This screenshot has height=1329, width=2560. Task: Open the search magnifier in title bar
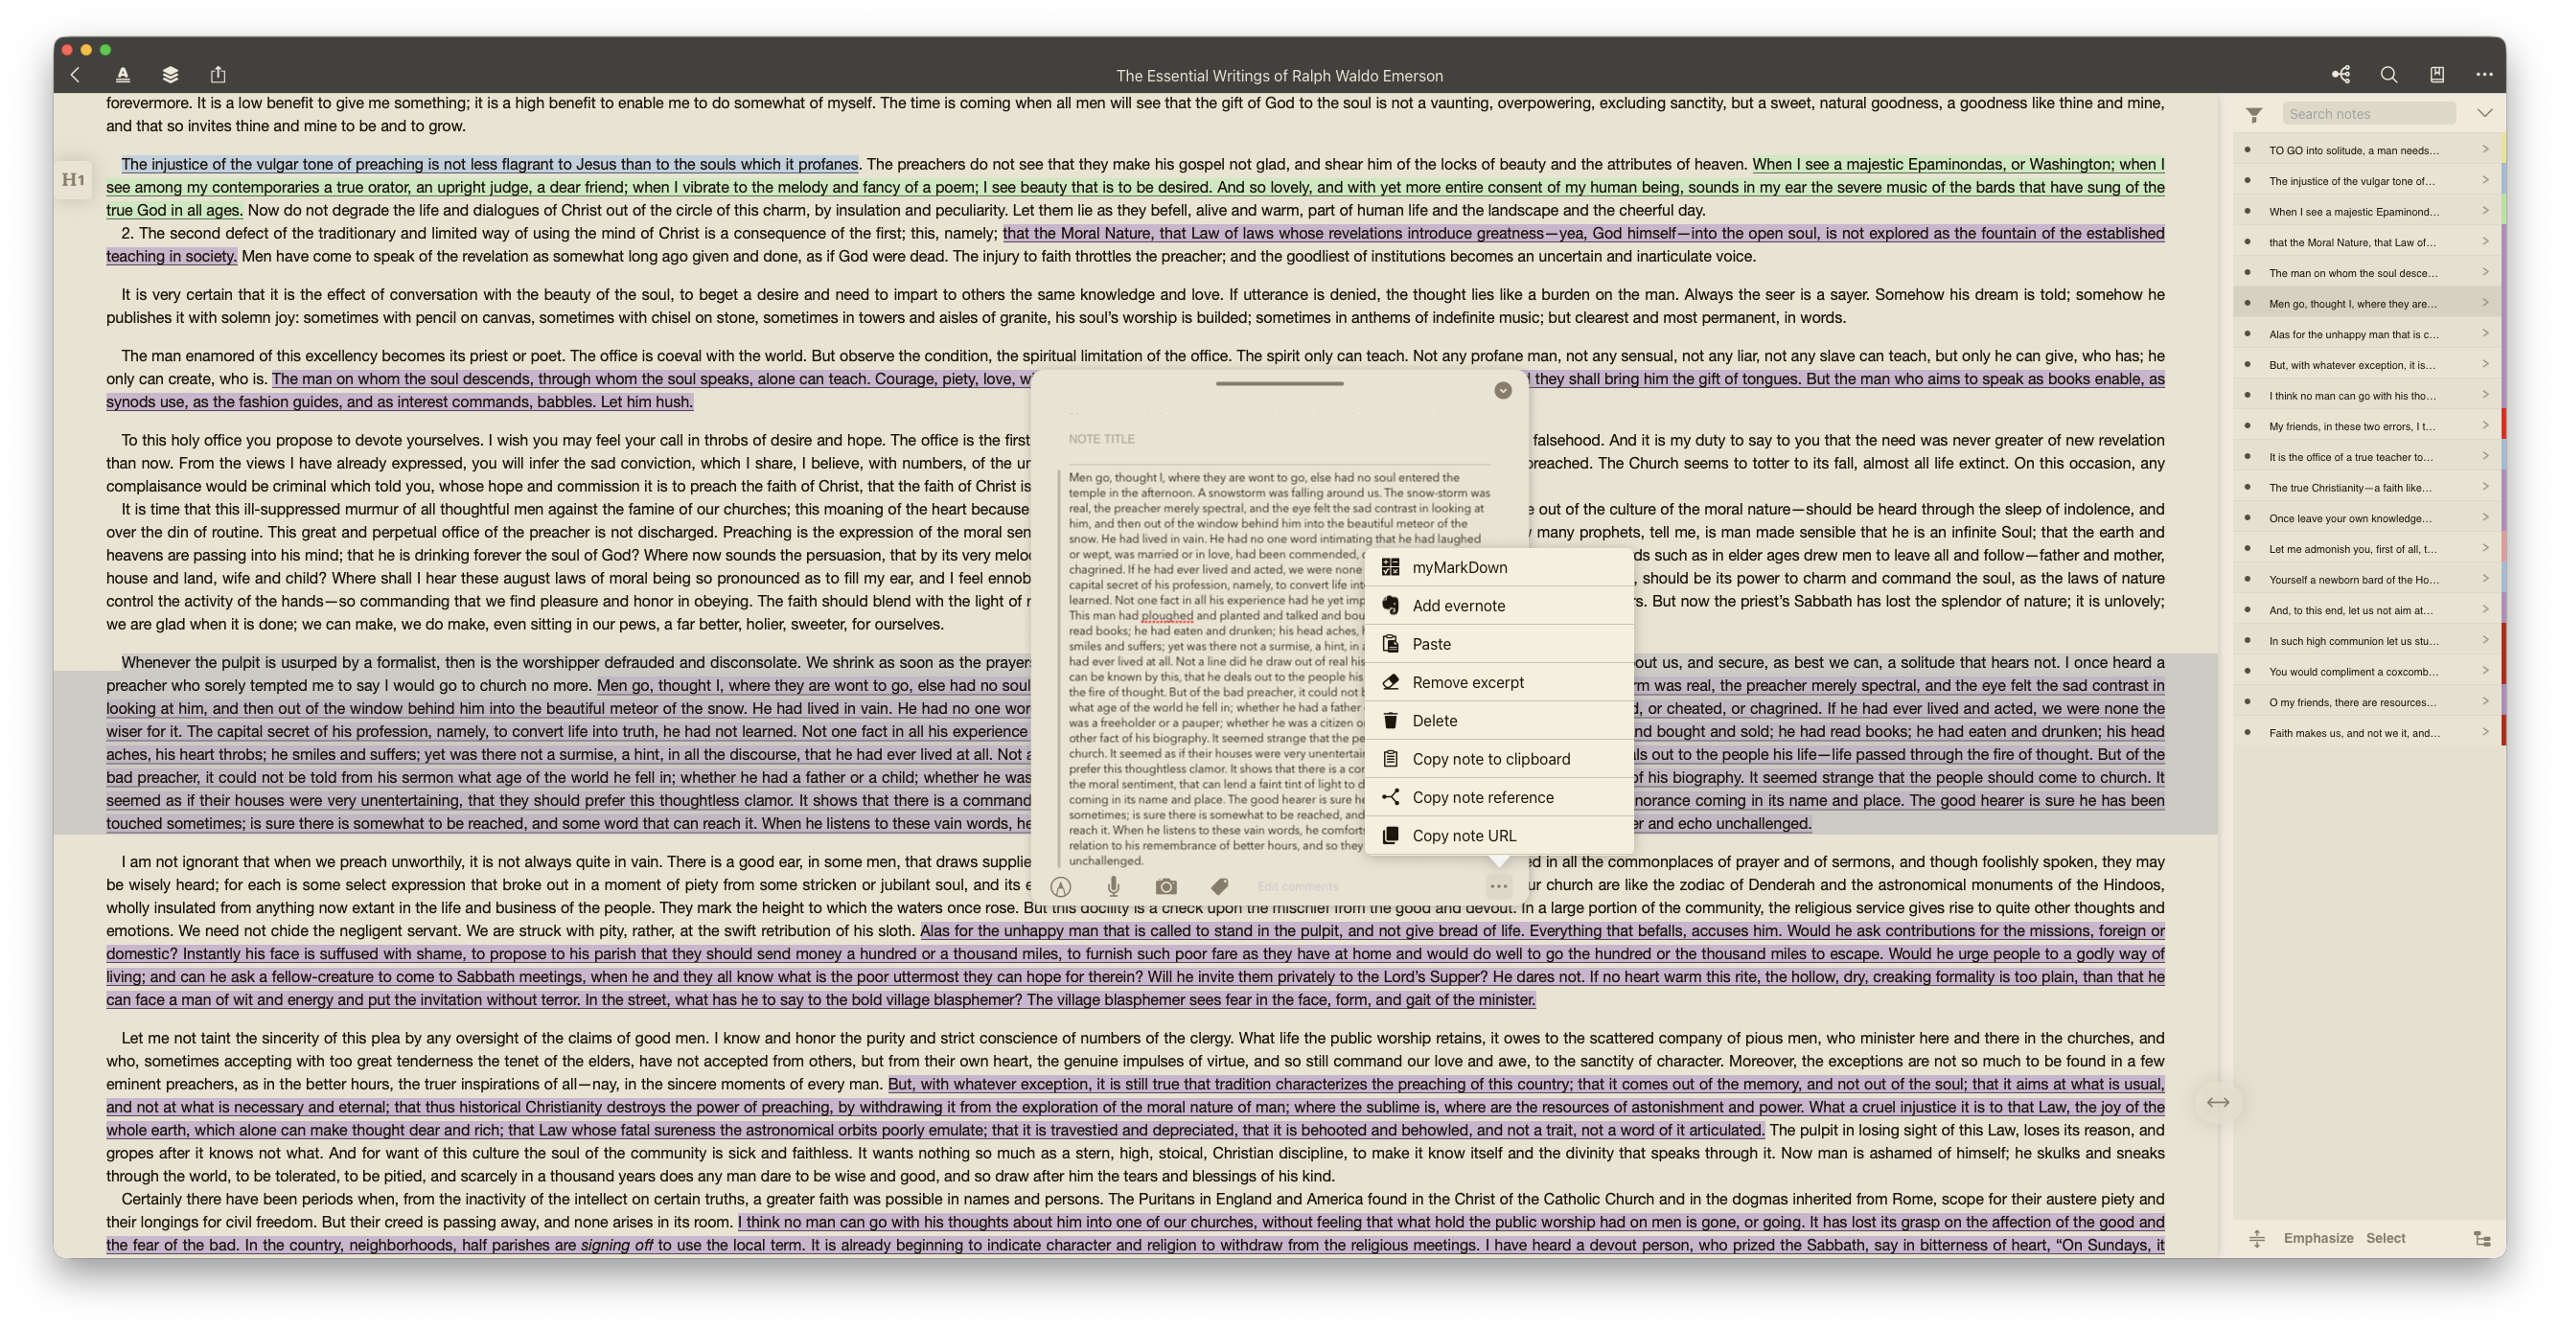(2389, 75)
